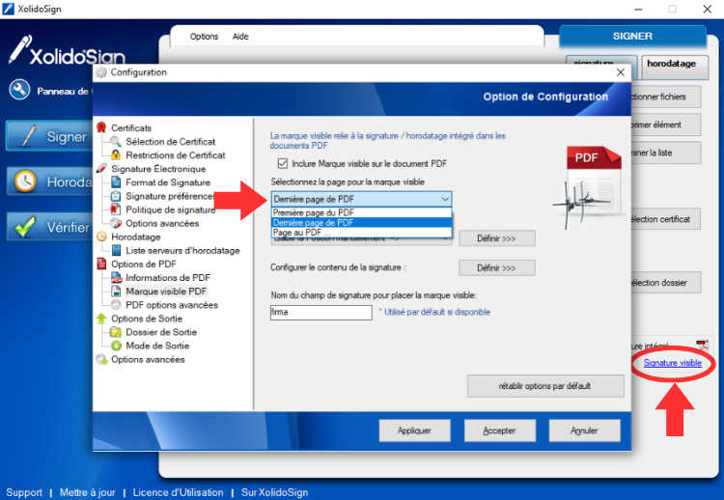Select Liste serveurs d'horodatage tree item

click(x=182, y=250)
